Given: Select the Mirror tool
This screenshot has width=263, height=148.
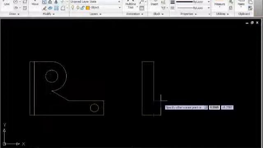Looking at the screenshot, I should 56,2.
